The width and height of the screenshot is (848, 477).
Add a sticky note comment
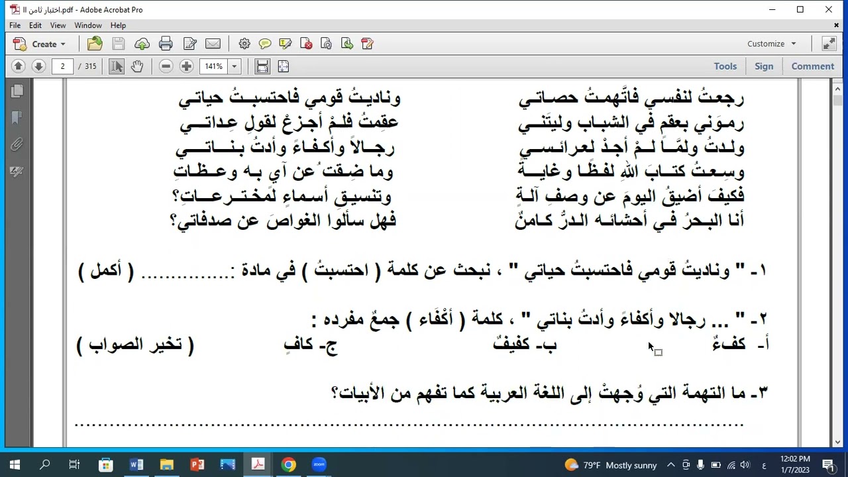265,44
